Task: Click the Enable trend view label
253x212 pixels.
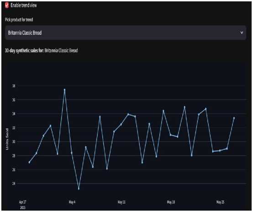Action: click(24, 5)
